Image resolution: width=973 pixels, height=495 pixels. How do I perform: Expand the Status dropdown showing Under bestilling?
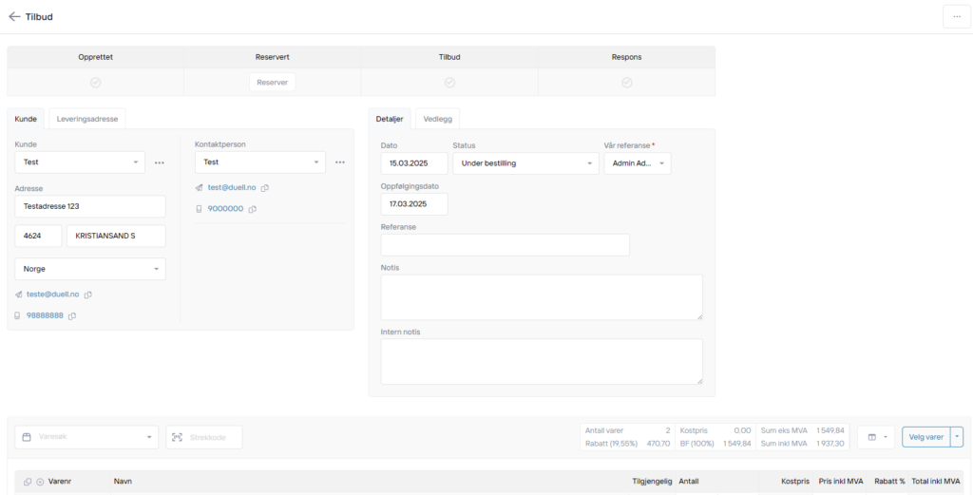tap(526, 163)
